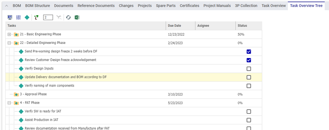
Task: Switch to 3P Collection tab
Action: pyautogui.click(x=246, y=6)
